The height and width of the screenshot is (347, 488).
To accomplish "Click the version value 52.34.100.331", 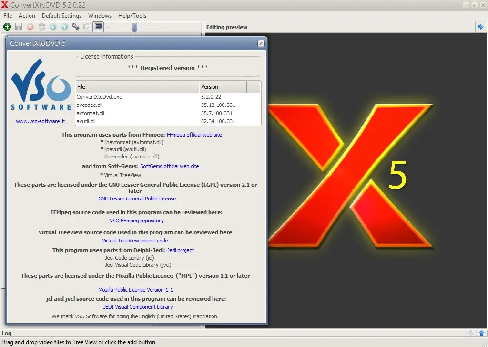I will click(x=218, y=121).
